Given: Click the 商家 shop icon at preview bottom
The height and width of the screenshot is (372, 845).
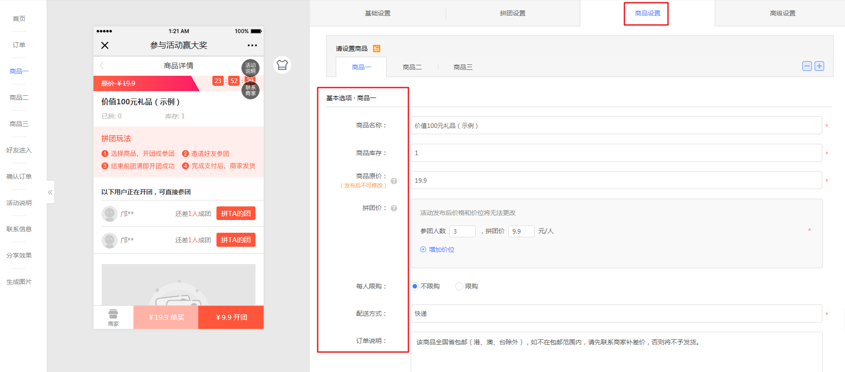Looking at the screenshot, I should [x=113, y=318].
